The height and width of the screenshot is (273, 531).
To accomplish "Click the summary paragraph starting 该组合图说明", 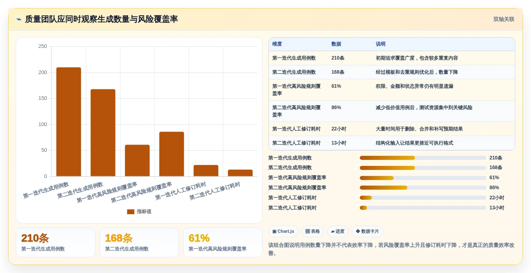I will pos(391,249).
